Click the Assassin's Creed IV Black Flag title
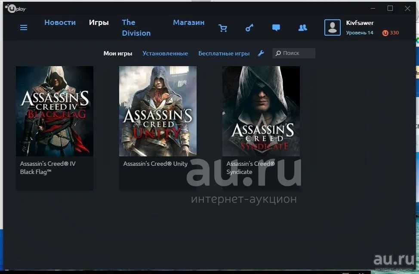The height and width of the screenshot is (274, 419). pos(48,168)
